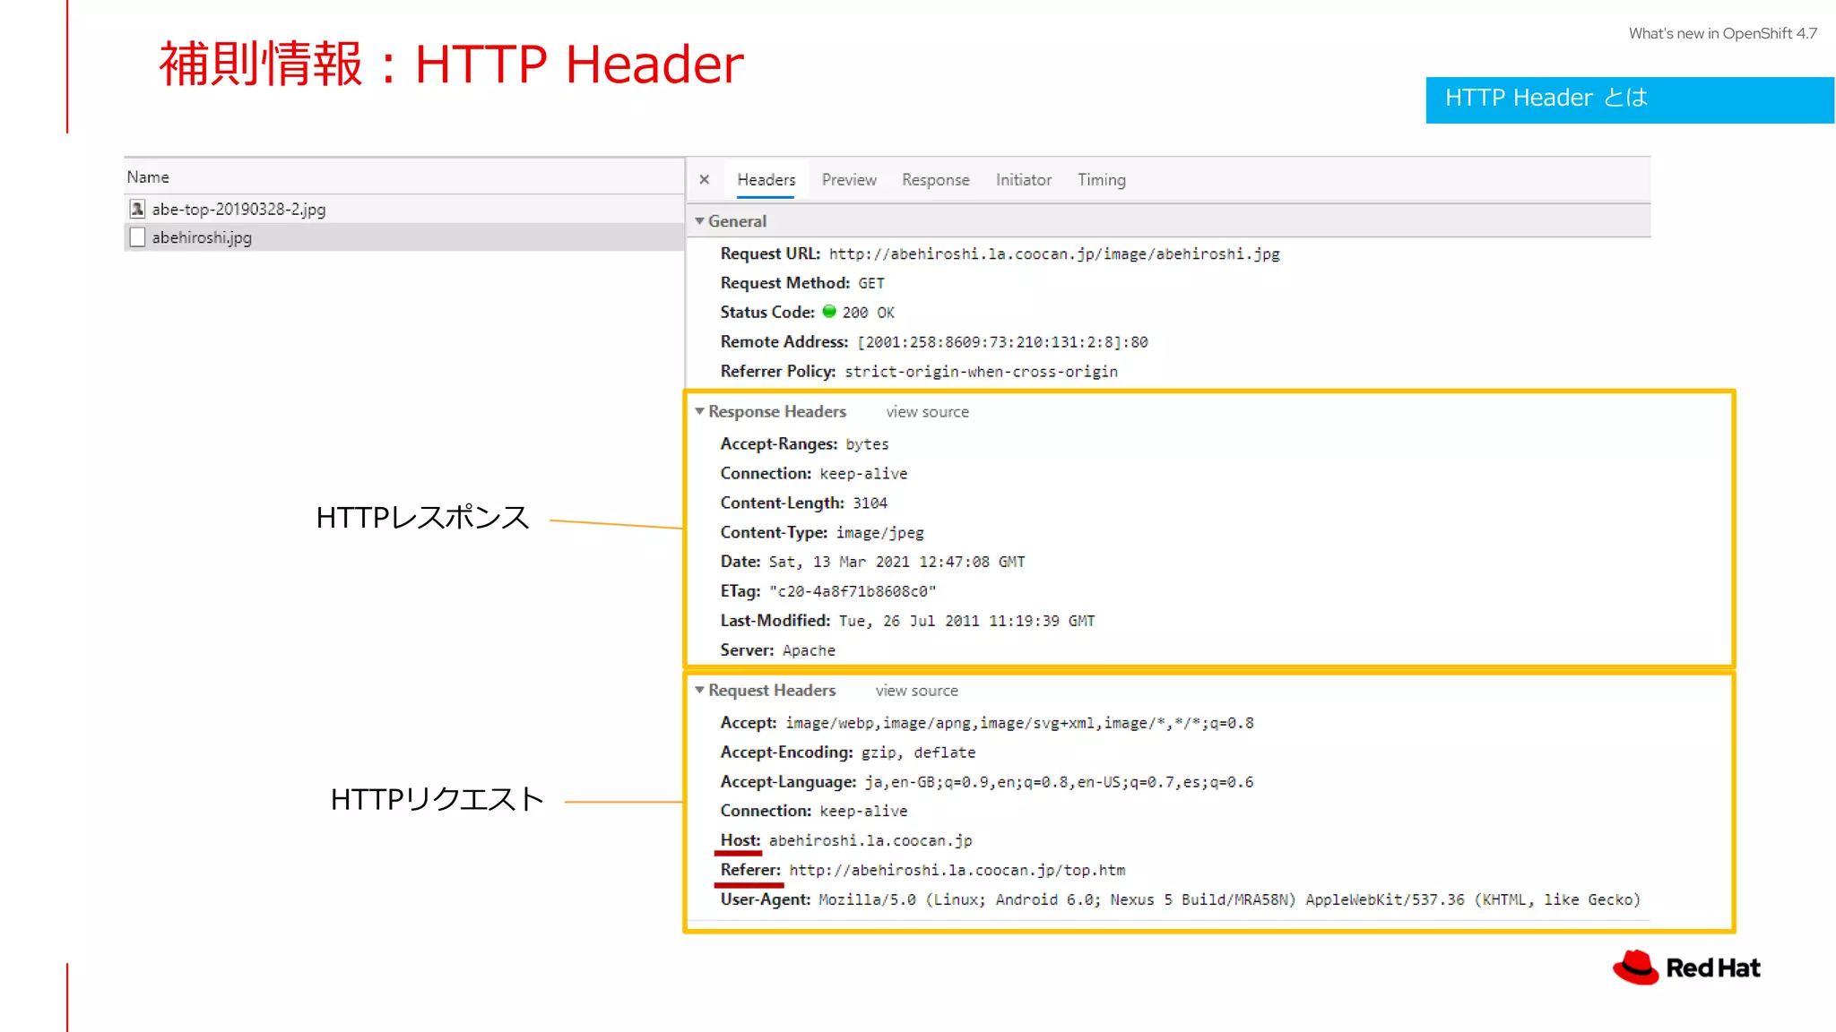Click the Accept-Language row
This screenshot has width=1836, height=1032.
(x=986, y=782)
